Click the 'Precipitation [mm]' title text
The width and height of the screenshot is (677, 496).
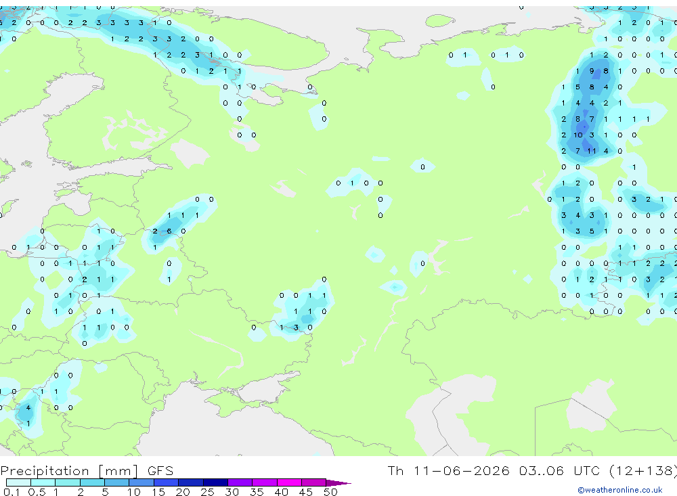point(69,471)
